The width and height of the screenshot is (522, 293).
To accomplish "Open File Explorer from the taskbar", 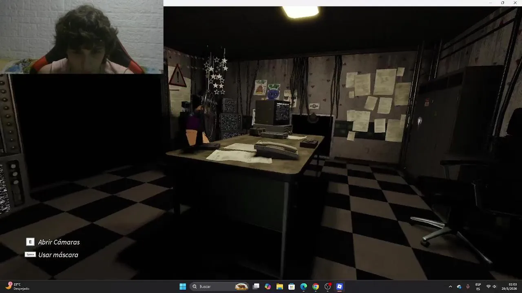I will pos(280,286).
